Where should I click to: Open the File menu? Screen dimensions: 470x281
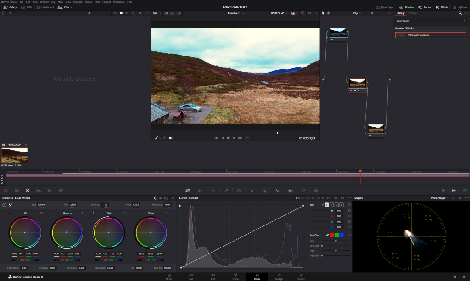coord(22,2)
